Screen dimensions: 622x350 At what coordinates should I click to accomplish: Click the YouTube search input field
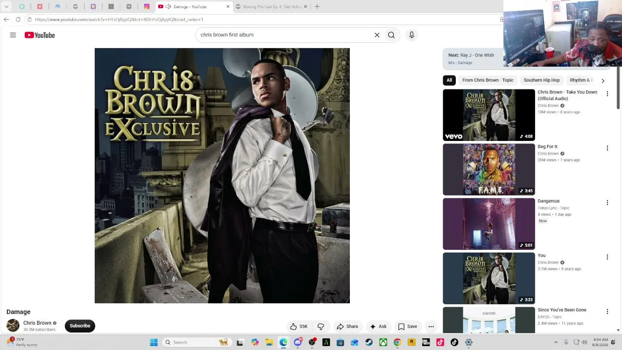coord(284,35)
